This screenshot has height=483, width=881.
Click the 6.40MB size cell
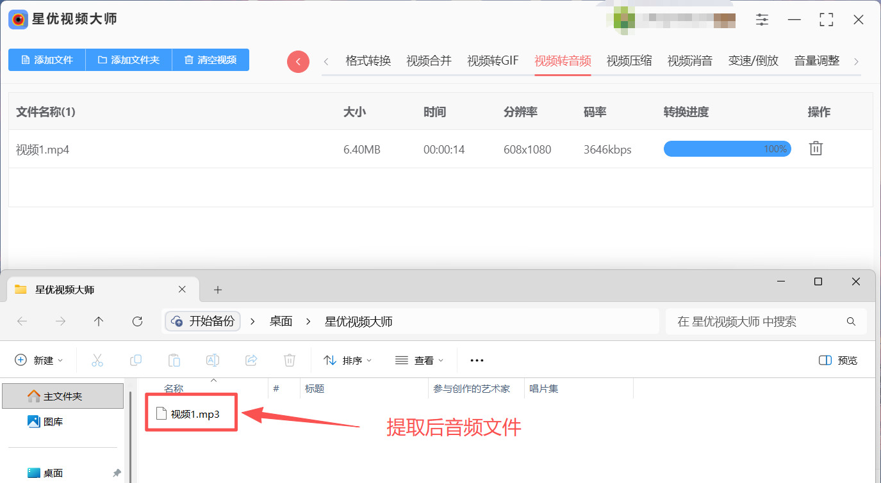point(362,150)
